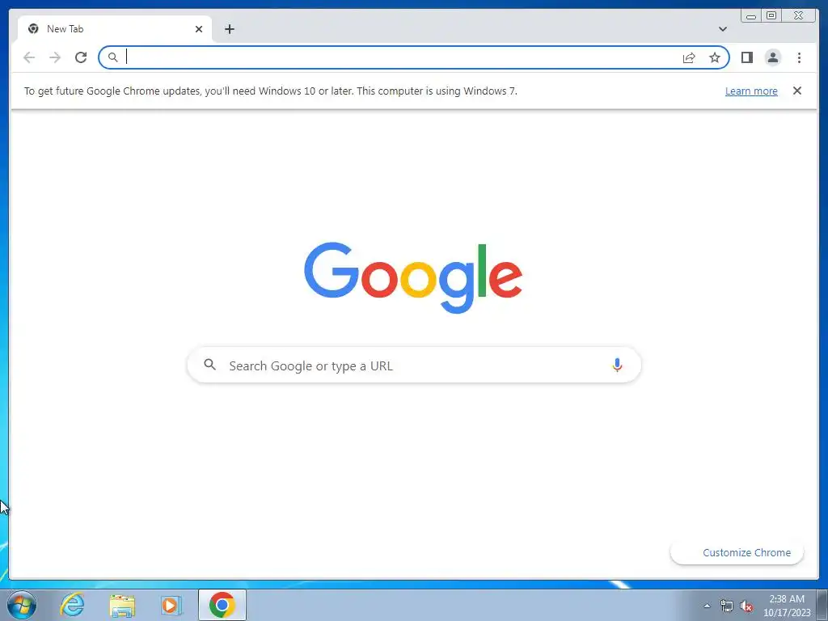Launch Internet Explorer from taskbar

click(72, 605)
